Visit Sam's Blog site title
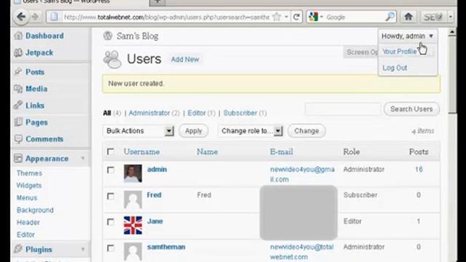Image resolution: width=466 pixels, height=262 pixels. click(x=138, y=36)
